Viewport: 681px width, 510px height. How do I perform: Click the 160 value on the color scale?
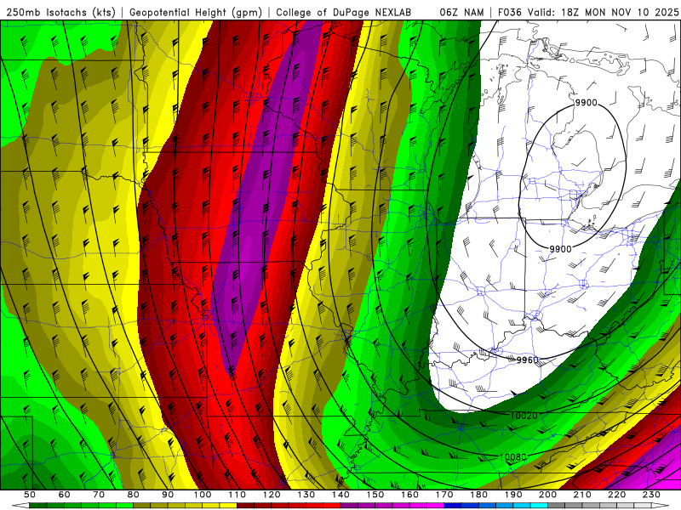coord(409,495)
